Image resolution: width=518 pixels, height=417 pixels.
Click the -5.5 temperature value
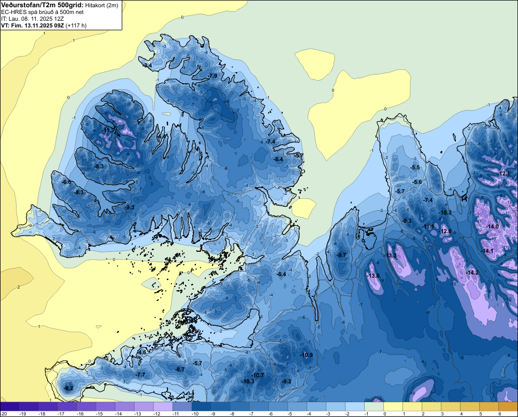click(415, 167)
